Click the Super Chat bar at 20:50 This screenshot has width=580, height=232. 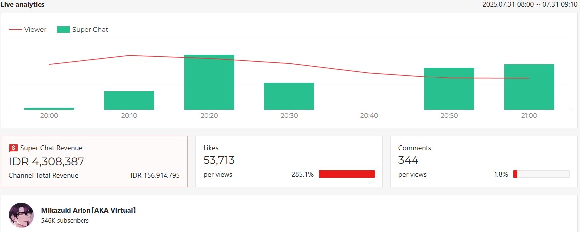click(449, 89)
